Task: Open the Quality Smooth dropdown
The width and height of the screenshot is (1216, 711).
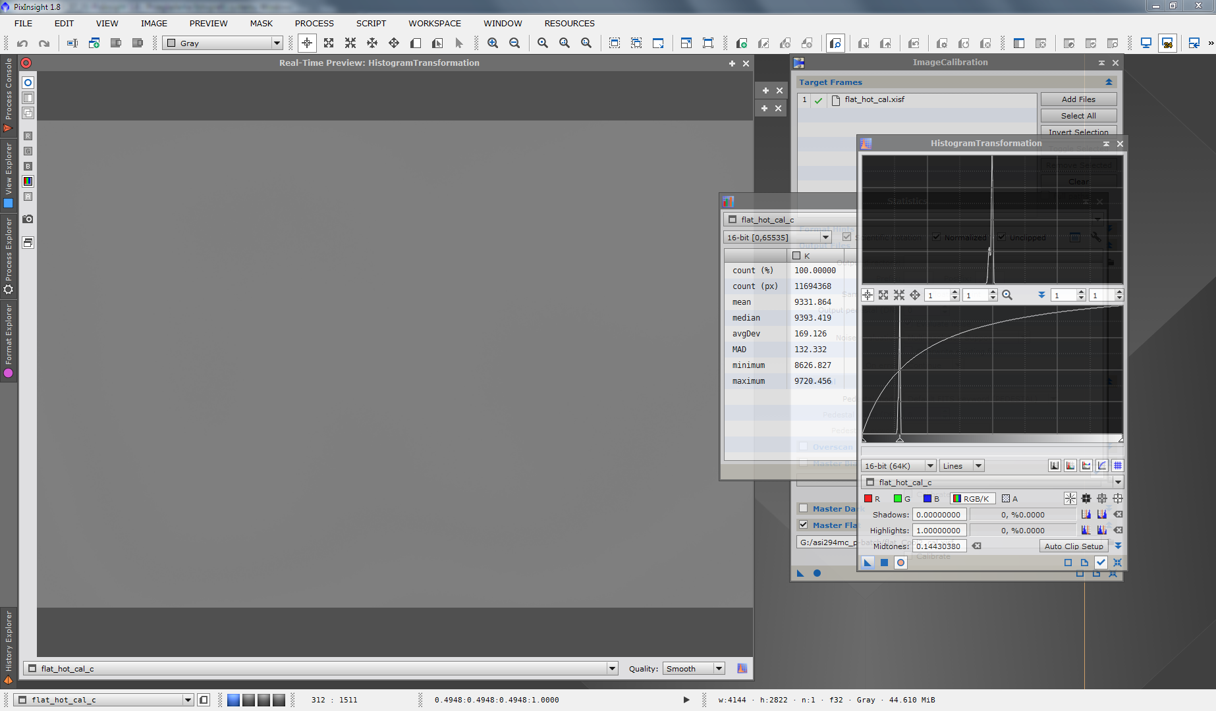Action: 694,669
